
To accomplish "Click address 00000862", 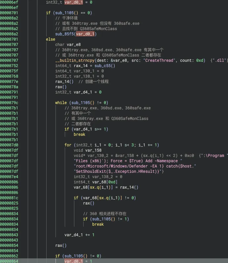I will click(9, 256).
